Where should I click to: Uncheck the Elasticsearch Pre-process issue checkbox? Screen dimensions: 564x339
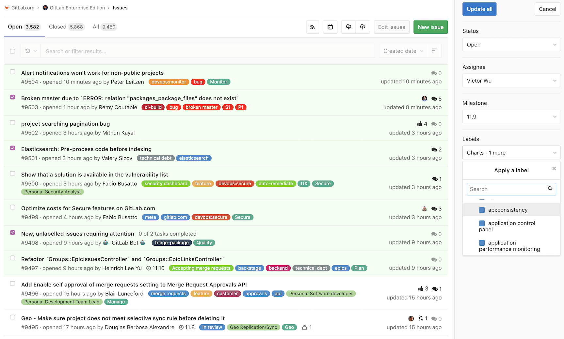[x=12, y=148]
